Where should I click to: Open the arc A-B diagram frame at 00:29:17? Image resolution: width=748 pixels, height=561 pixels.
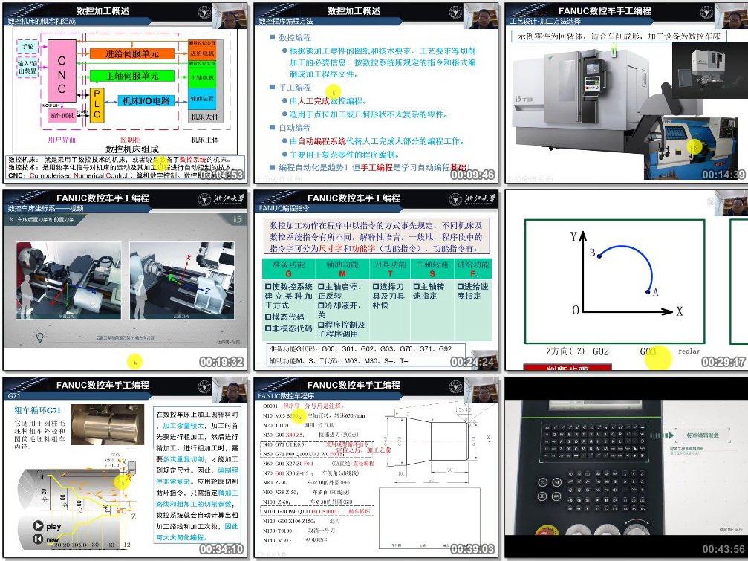click(626, 280)
